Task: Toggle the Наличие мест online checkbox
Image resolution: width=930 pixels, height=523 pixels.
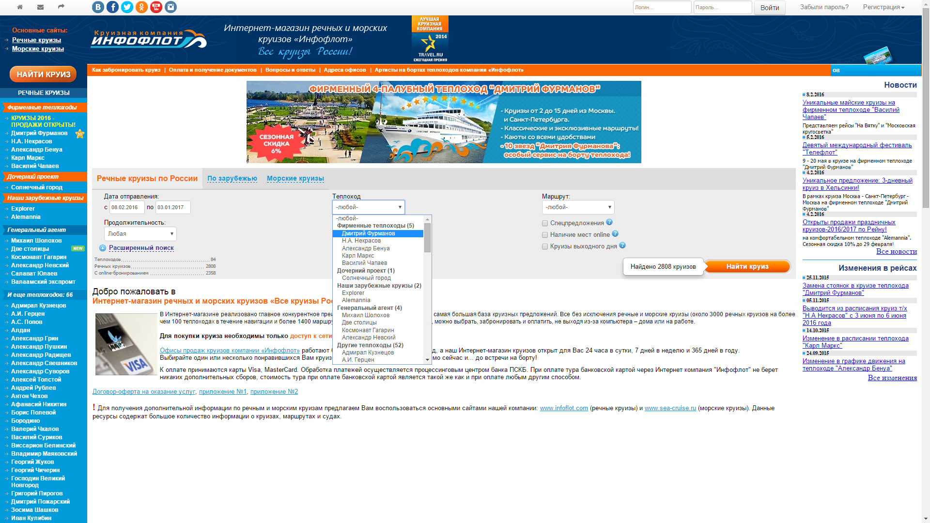Action: [545, 235]
